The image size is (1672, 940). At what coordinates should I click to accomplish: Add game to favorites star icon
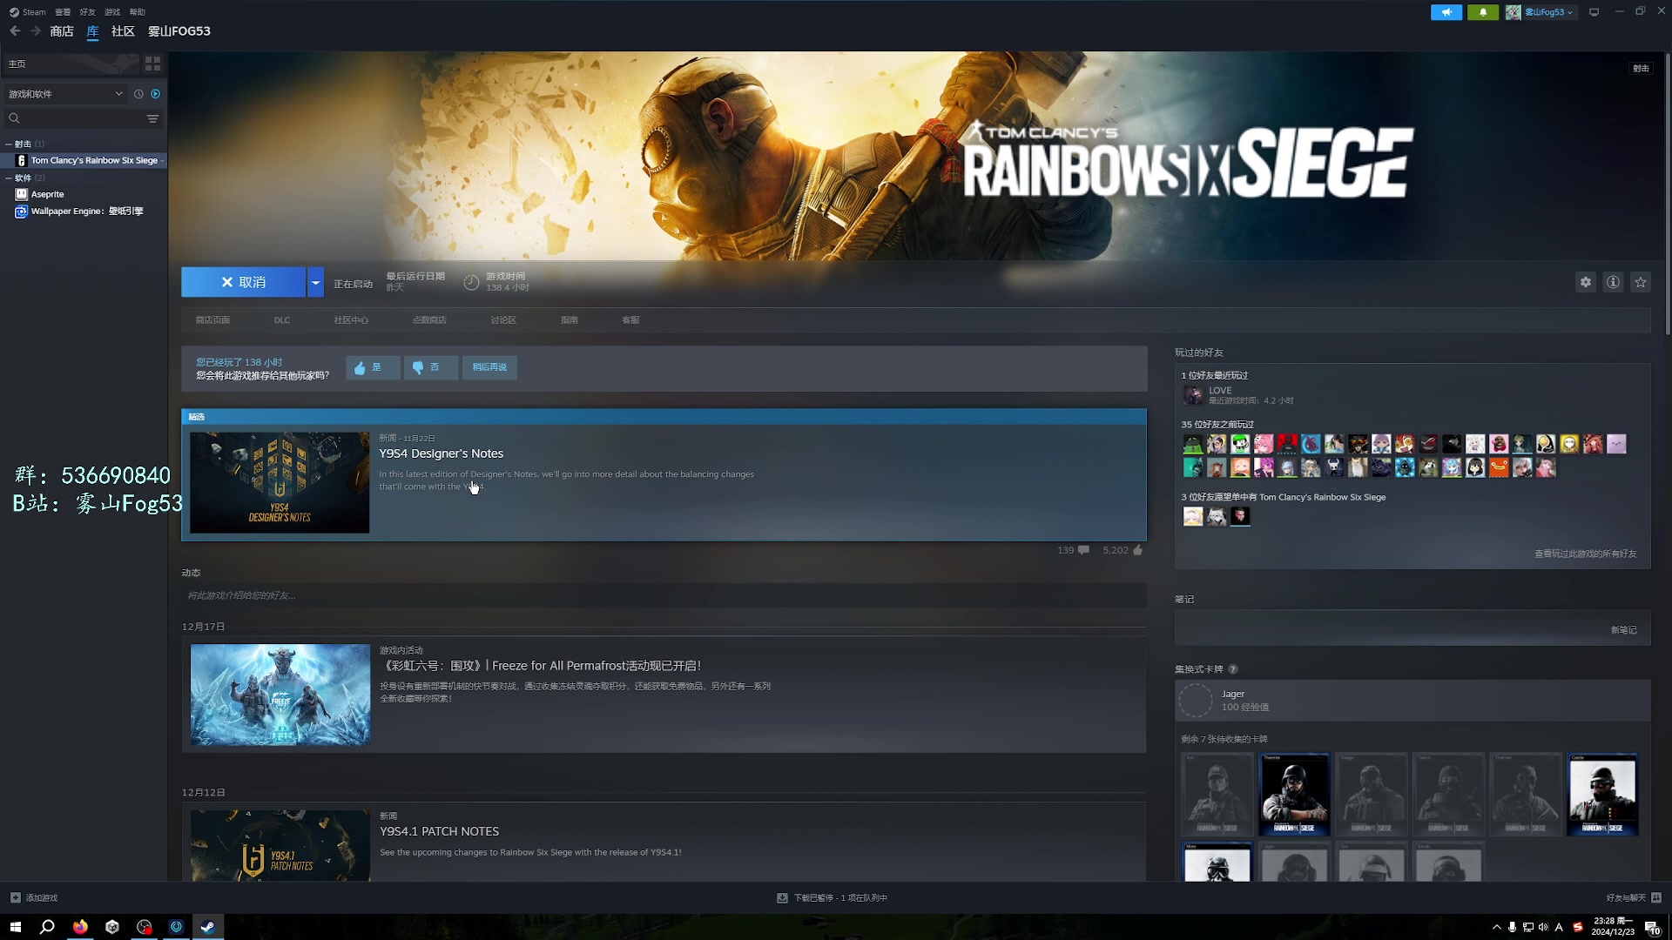pos(1641,283)
